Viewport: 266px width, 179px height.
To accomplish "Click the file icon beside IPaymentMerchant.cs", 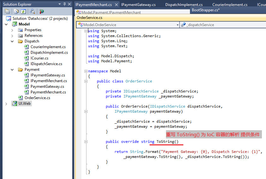I will point(27,81).
